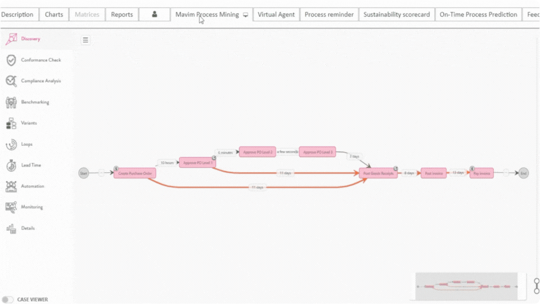Go to the Monitoring view
Image resolution: width=540 pixels, height=304 pixels.
point(11,207)
